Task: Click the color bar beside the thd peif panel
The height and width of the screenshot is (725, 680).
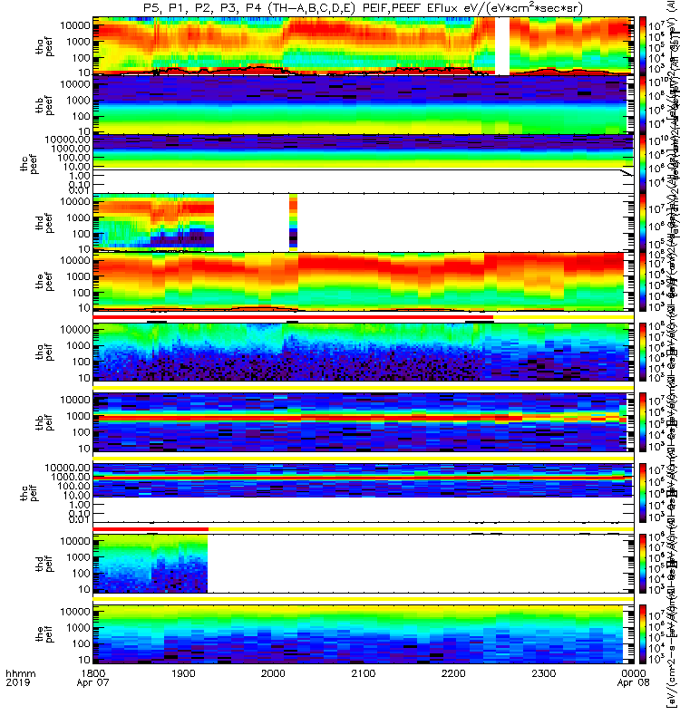Action: tap(643, 563)
